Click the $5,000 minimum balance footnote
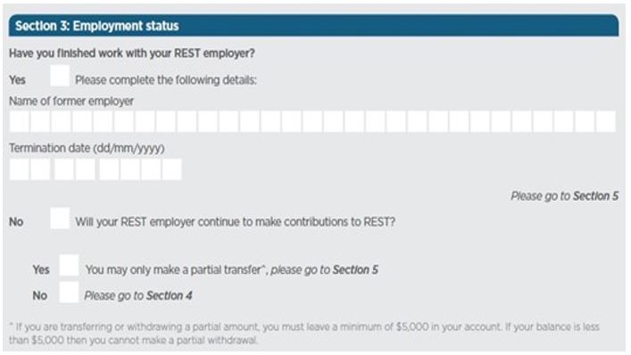This screenshot has height=355, width=631. (x=304, y=334)
